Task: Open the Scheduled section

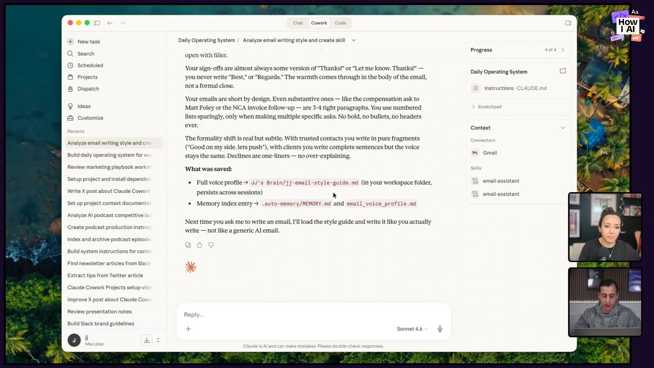Action: (90, 65)
